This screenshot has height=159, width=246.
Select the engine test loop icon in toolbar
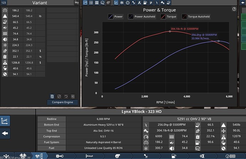click(x=103, y=2)
